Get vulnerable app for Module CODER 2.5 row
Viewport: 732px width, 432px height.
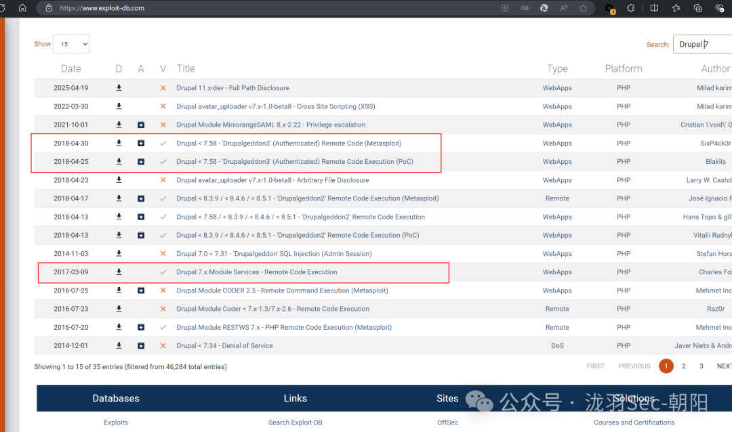coord(141,290)
